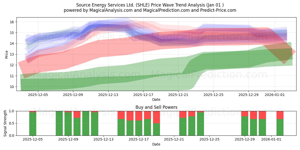This screenshot has height=150, width=300.
Task: Click the red segment of the 2025-12-29 bar
Action: 245,114
